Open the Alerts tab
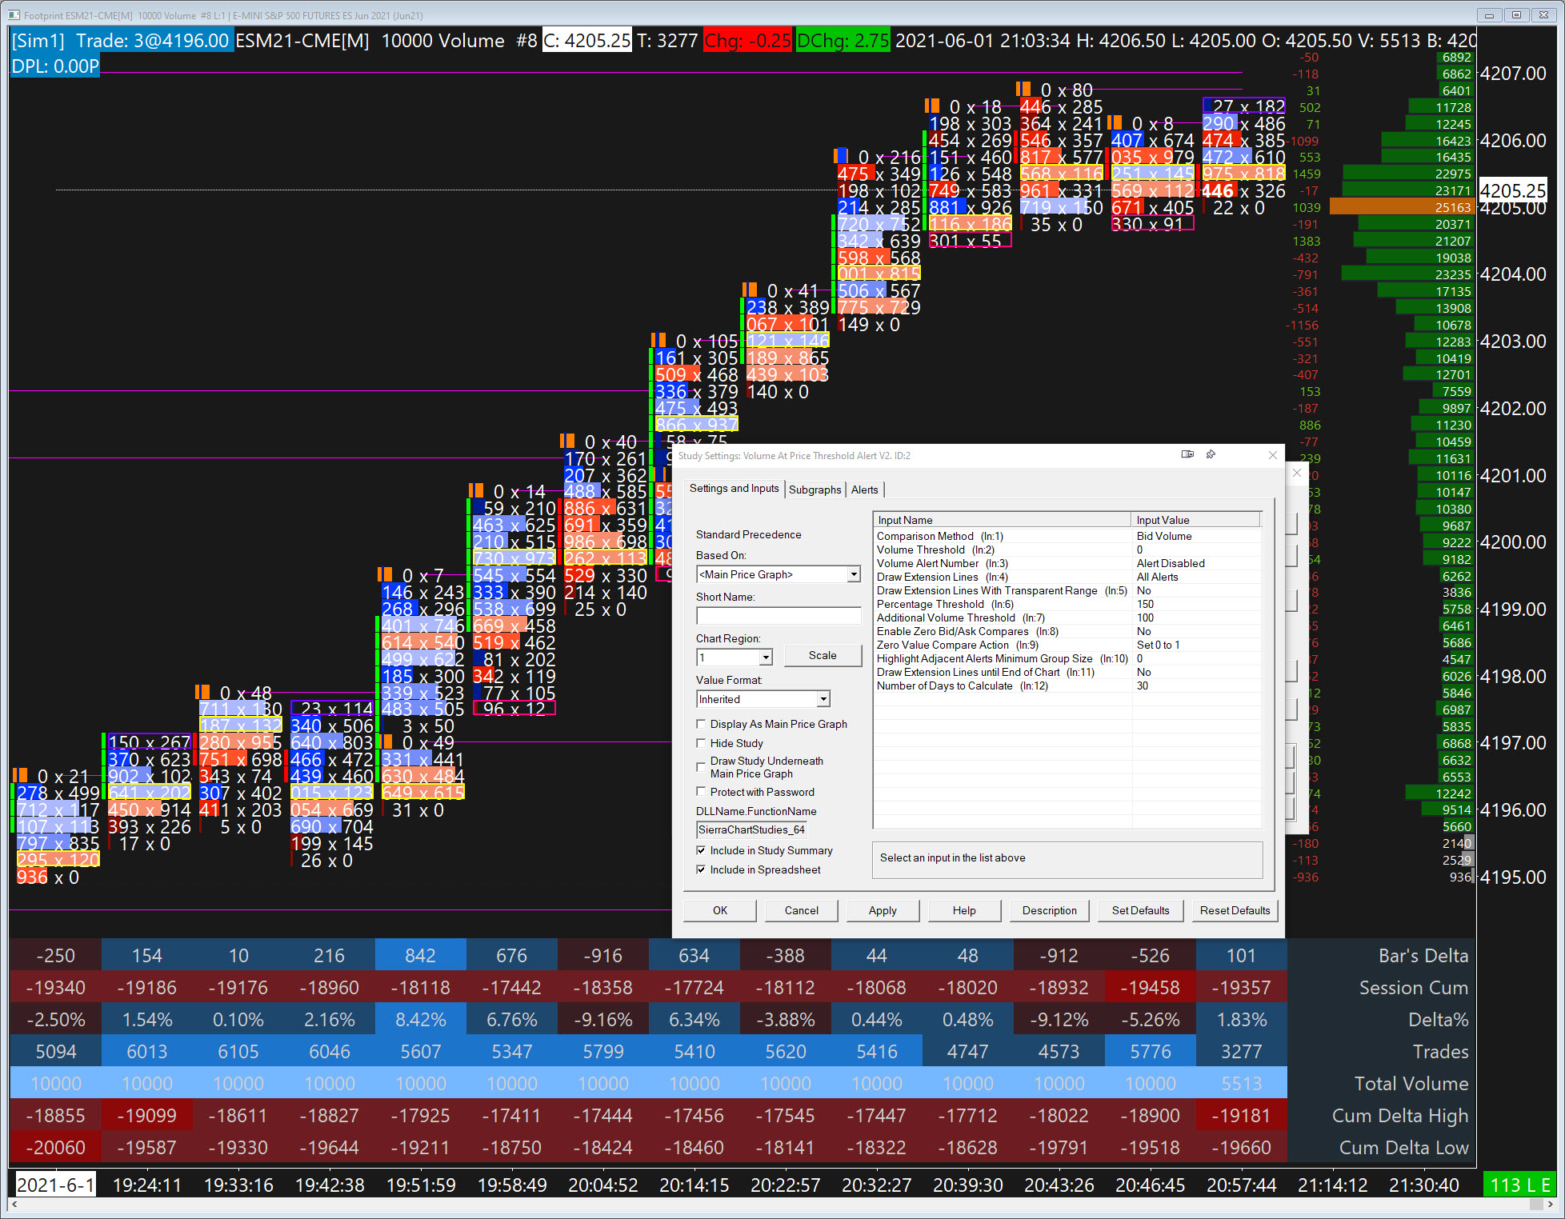 (864, 490)
